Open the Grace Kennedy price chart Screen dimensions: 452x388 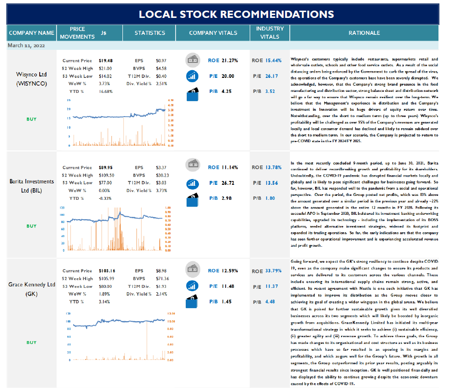click(120, 336)
